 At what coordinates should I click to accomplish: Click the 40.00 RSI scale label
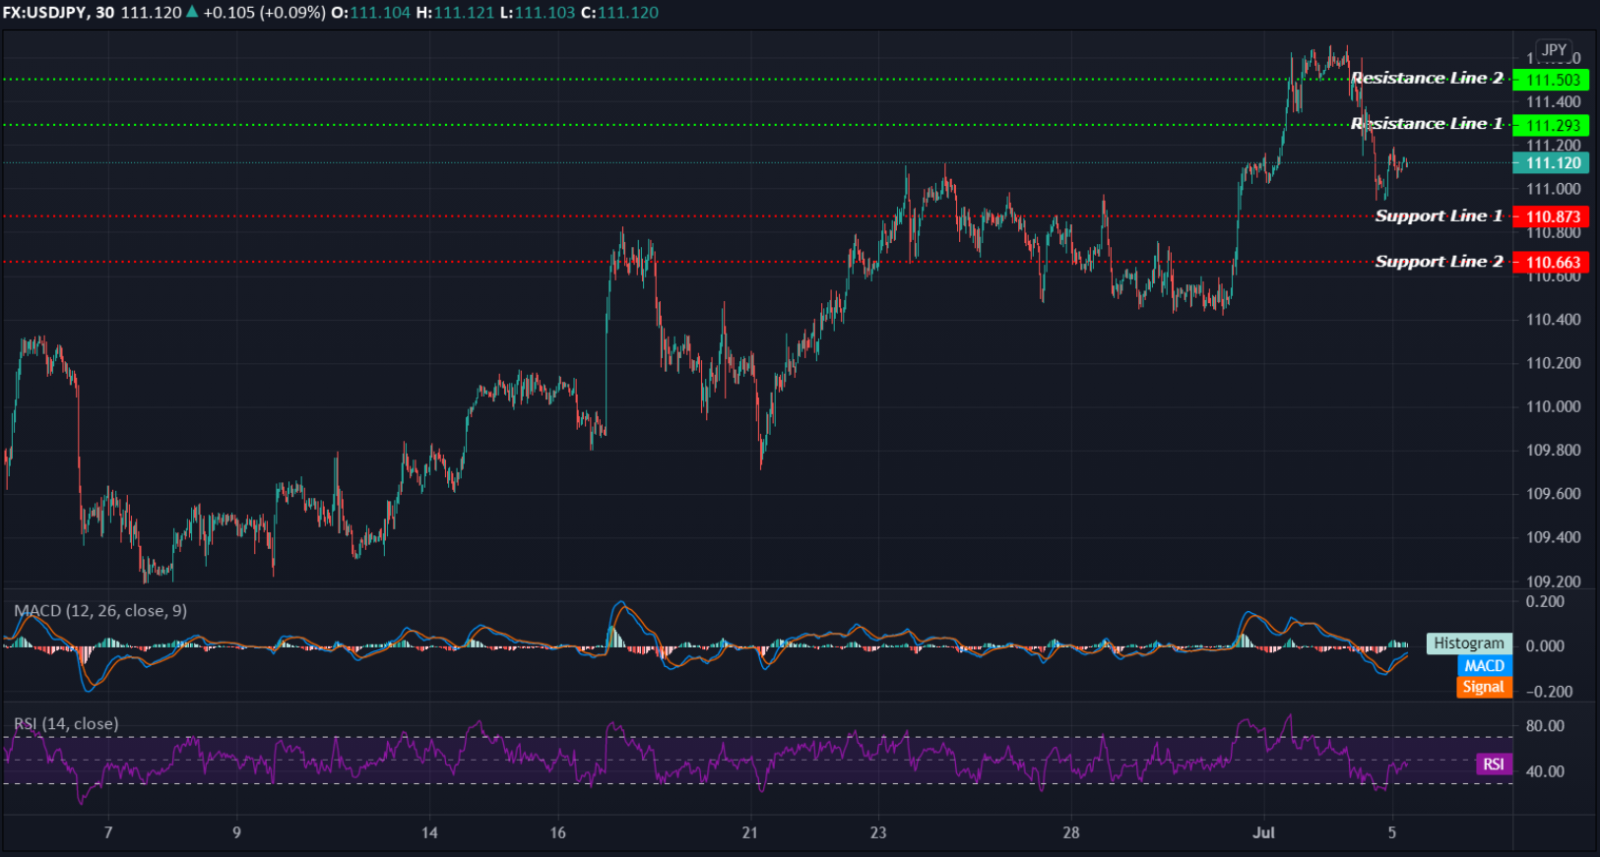tap(1545, 771)
